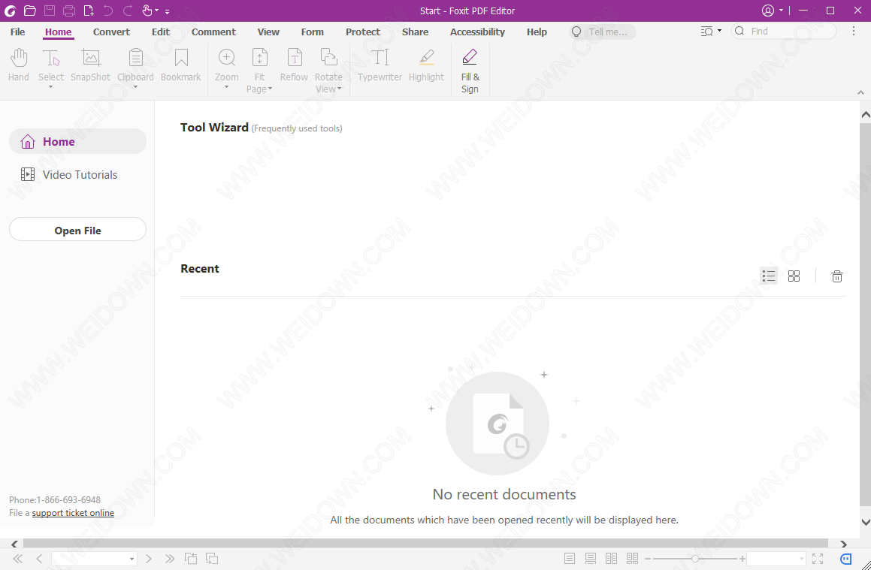
Task: Expand the Customize Quick Access Toolbar arrow
Action: [x=167, y=11]
